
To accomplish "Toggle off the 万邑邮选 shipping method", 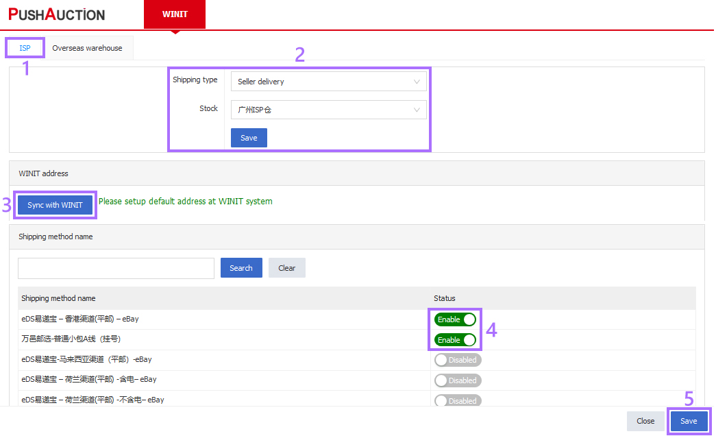I will point(454,339).
